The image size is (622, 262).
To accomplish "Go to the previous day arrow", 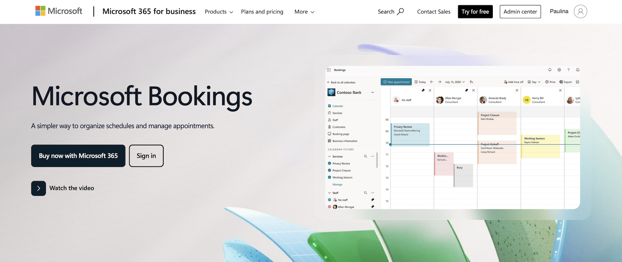I will click(x=432, y=82).
